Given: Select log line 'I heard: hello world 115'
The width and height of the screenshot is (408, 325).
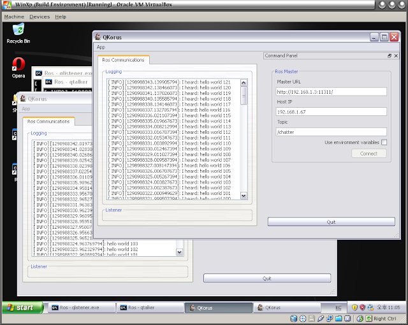Looking at the screenshot, I should (x=170, y=115).
